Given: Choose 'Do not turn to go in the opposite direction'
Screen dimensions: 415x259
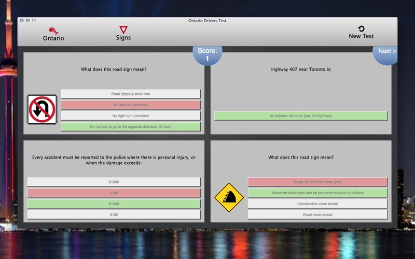Looking at the screenshot, I should point(131,126).
